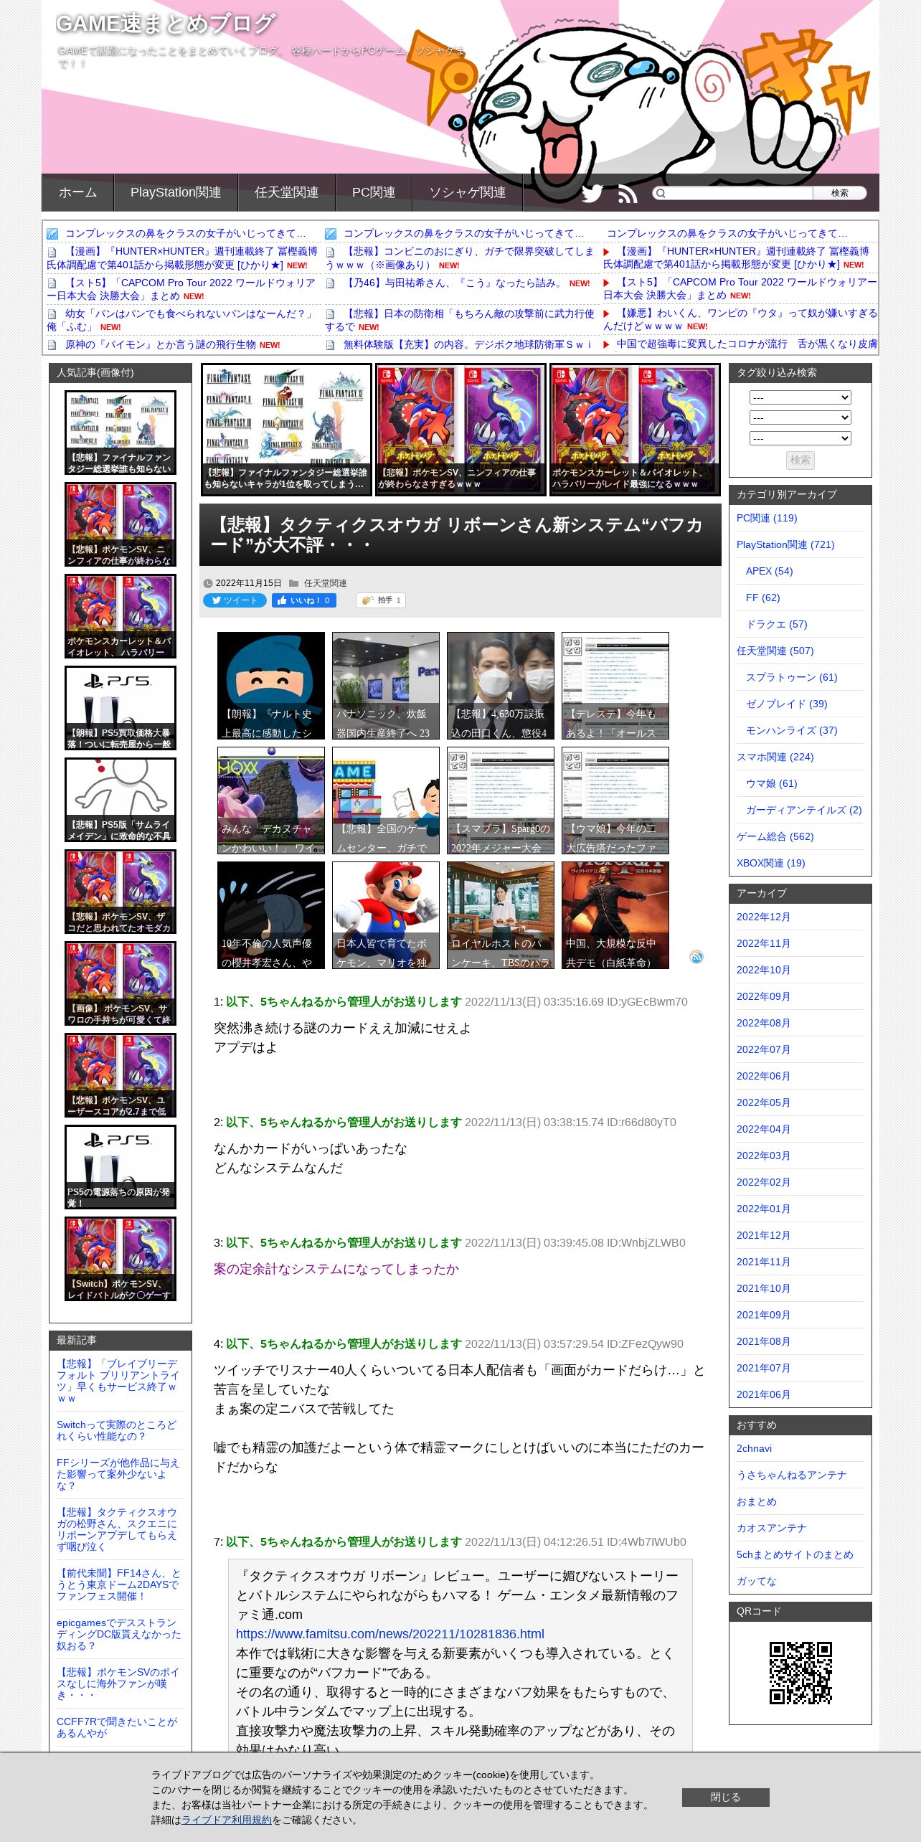This screenshot has width=921, height=1842.
Task: Open the ロイヤルホストのパンケーキ thumbnail
Action: pos(500,915)
